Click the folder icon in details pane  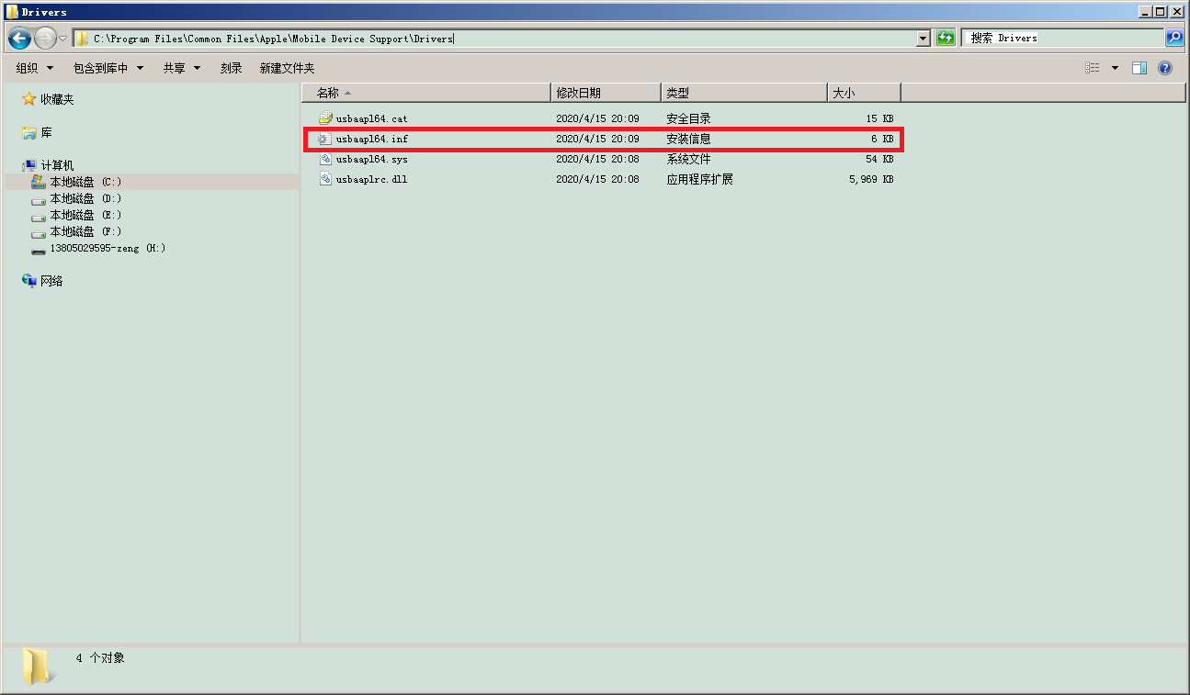click(x=37, y=667)
